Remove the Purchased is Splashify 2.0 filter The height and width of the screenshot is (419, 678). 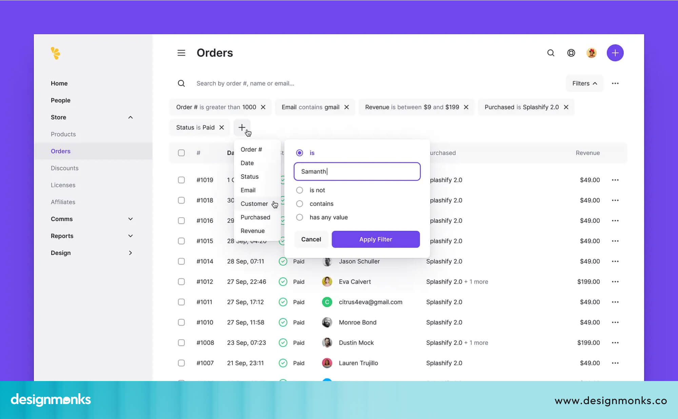point(566,107)
